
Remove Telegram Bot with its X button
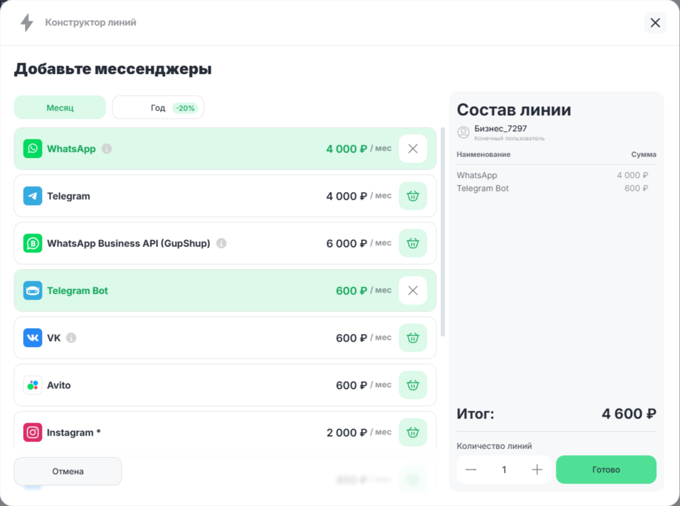click(x=413, y=291)
